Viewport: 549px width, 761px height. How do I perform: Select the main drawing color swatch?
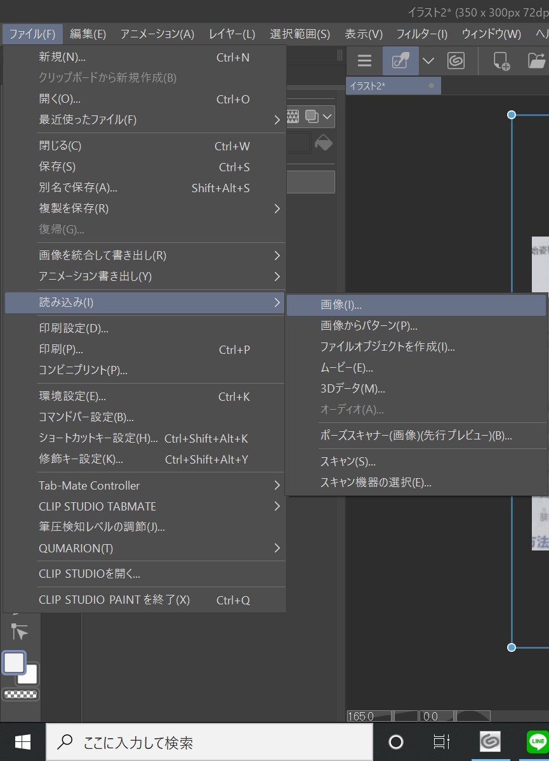[14, 663]
